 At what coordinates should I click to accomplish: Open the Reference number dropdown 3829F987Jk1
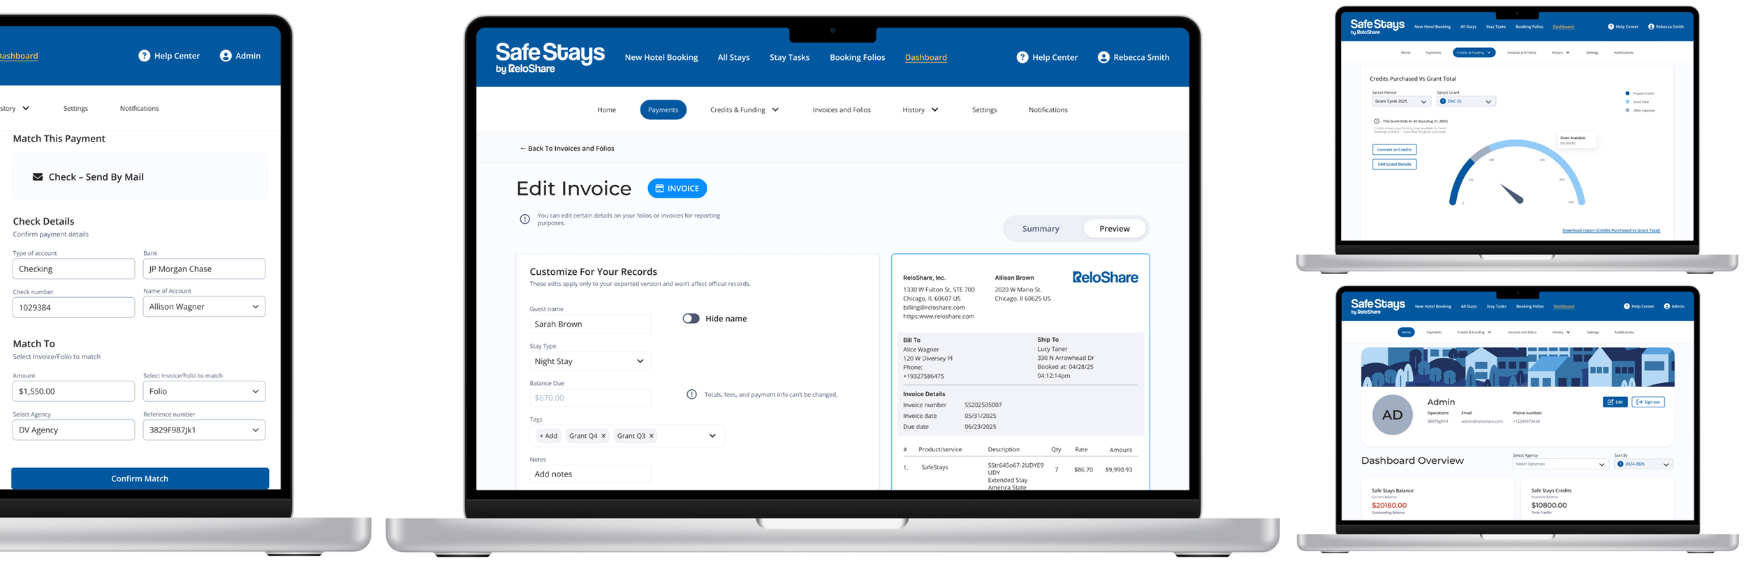204,430
